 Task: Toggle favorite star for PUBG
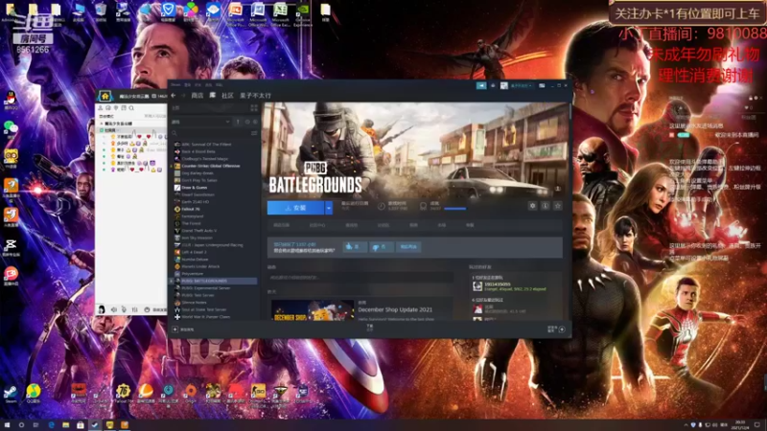[558, 206]
